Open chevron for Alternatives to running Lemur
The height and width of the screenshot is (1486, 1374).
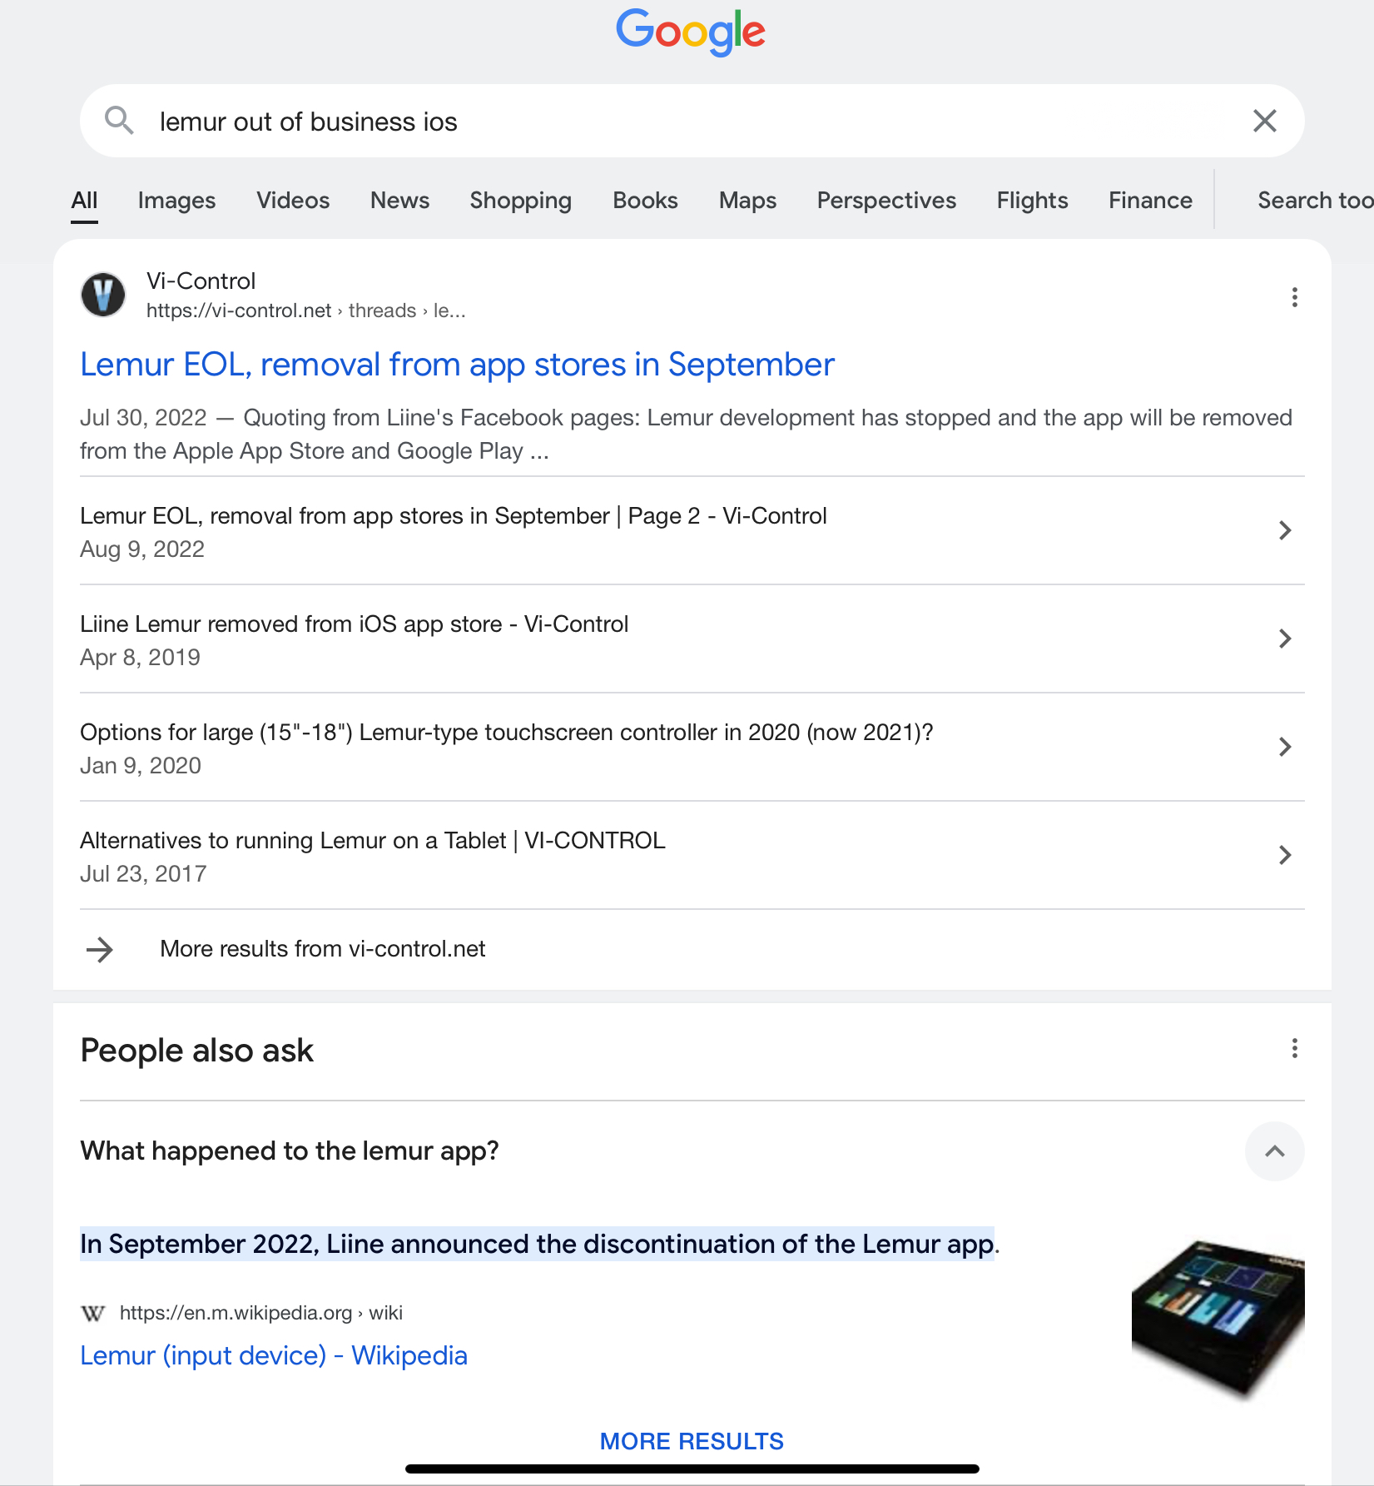[x=1285, y=855]
